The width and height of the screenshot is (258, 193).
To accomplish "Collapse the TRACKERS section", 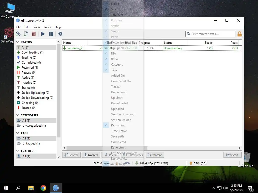I will tap(18, 151).
